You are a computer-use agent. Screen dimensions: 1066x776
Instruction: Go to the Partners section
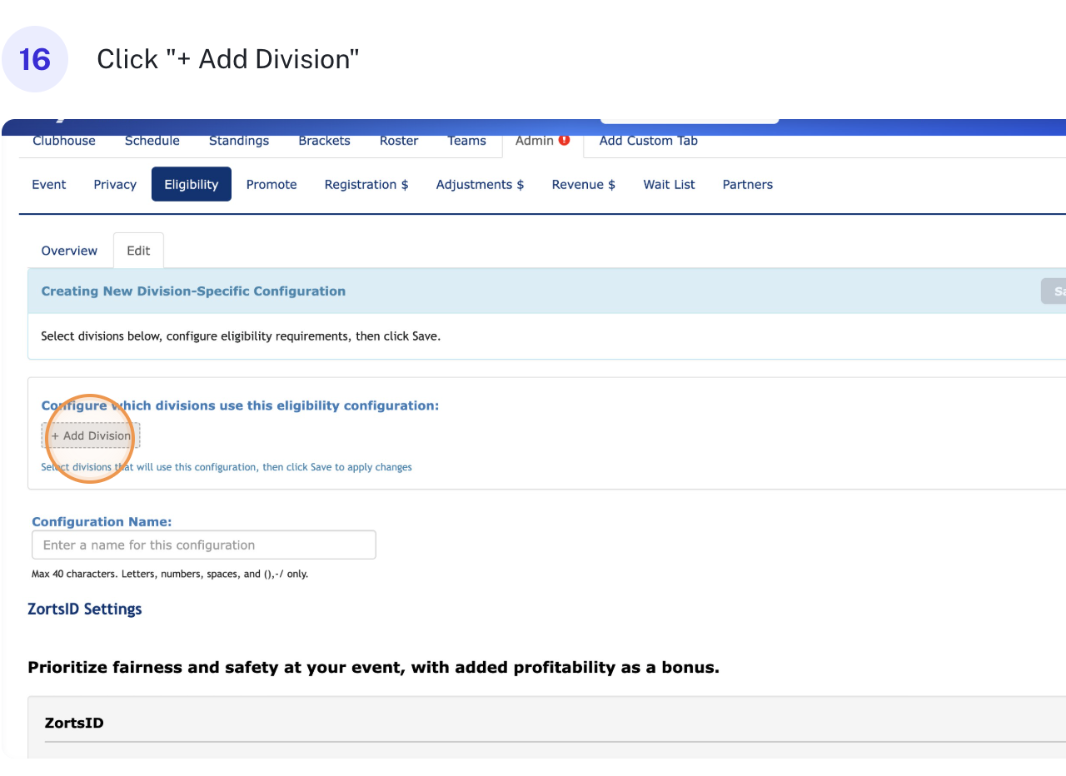(x=747, y=185)
